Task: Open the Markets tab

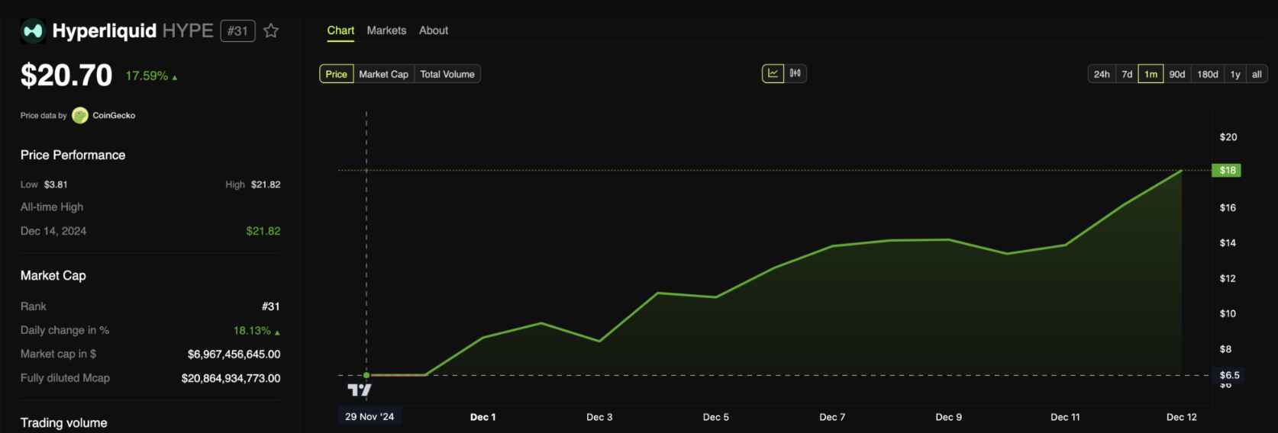Action: 386,30
